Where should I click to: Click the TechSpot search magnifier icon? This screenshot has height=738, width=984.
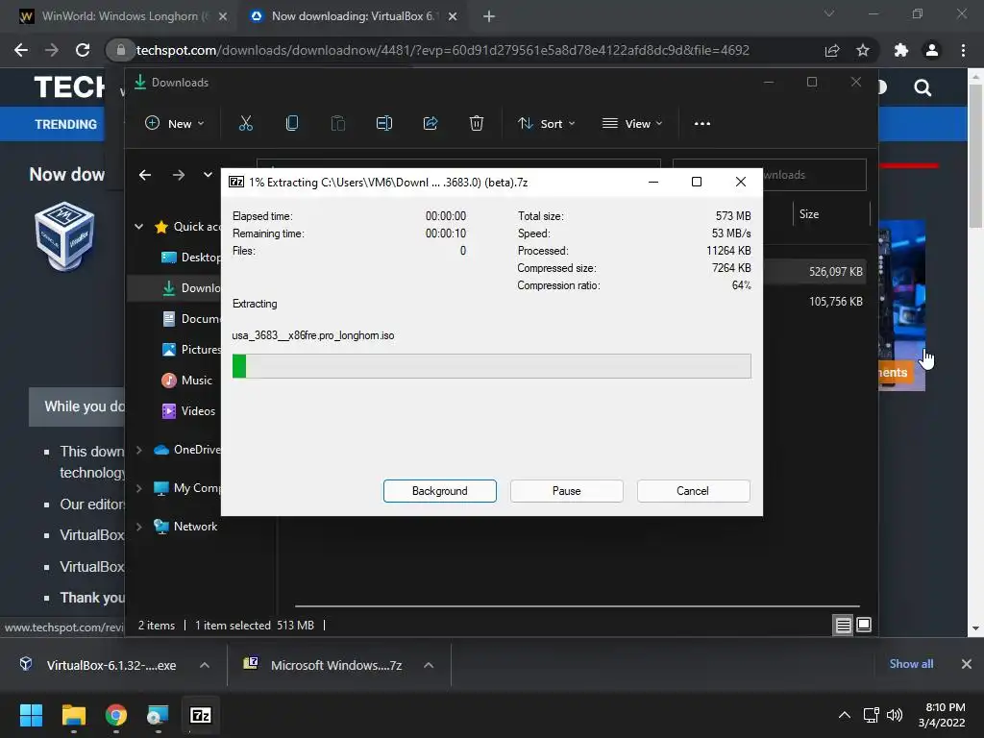coord(922,87)
